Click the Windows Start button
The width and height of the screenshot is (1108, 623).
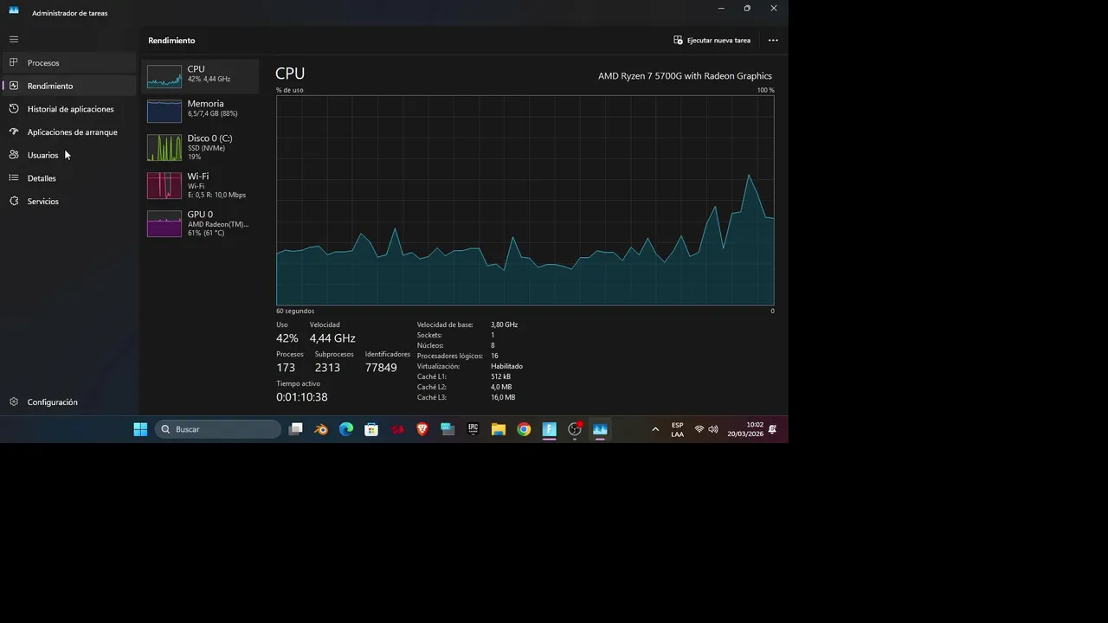140,429
